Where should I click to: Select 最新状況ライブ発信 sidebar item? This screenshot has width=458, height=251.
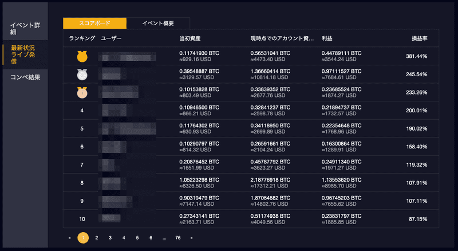(x=25, y=54)
